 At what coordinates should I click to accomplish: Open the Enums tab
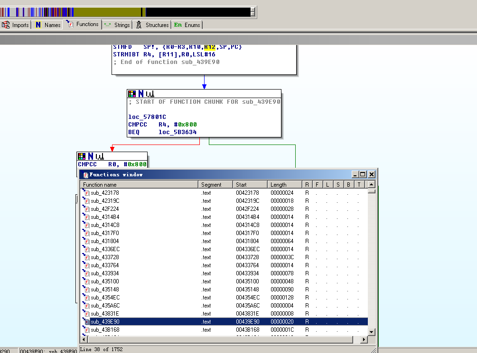tap(187, 25)
